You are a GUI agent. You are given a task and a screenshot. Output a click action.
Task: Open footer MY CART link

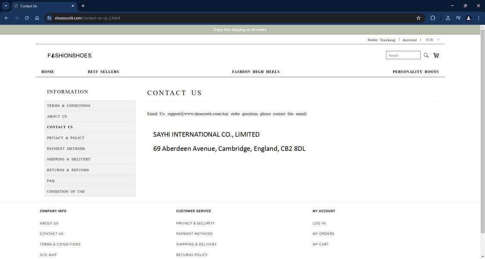click(320, 244)
